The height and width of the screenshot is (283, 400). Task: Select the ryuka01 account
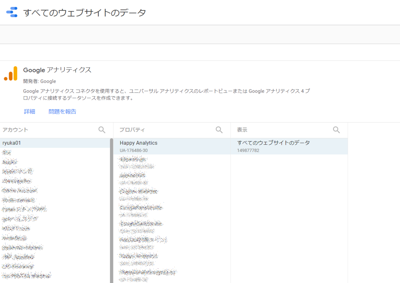pyautogui.click(x=55, y=143)
